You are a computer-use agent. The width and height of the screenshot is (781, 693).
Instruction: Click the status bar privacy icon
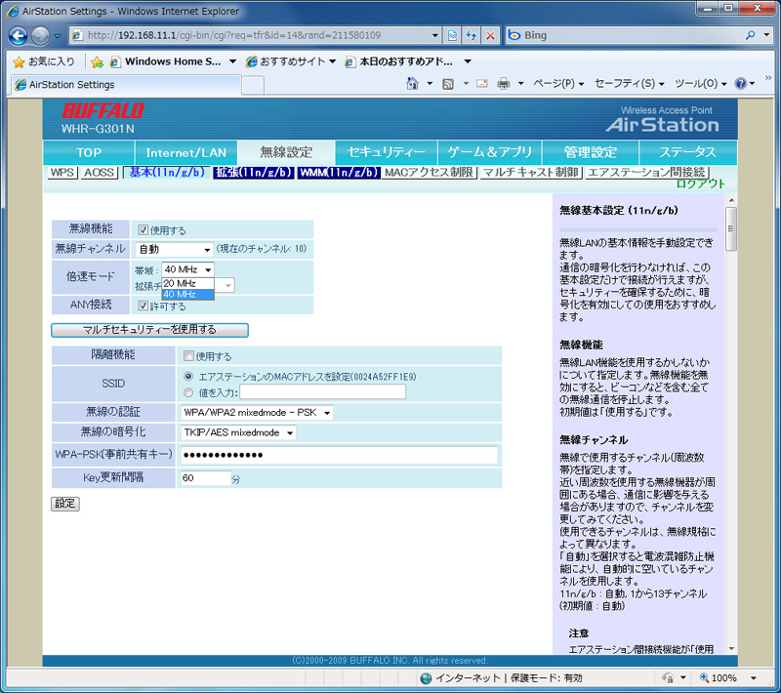tap(668, 677)
